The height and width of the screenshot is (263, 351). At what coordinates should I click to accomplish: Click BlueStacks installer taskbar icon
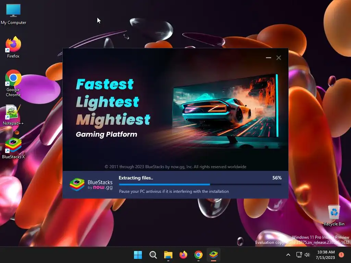point(214,255)
